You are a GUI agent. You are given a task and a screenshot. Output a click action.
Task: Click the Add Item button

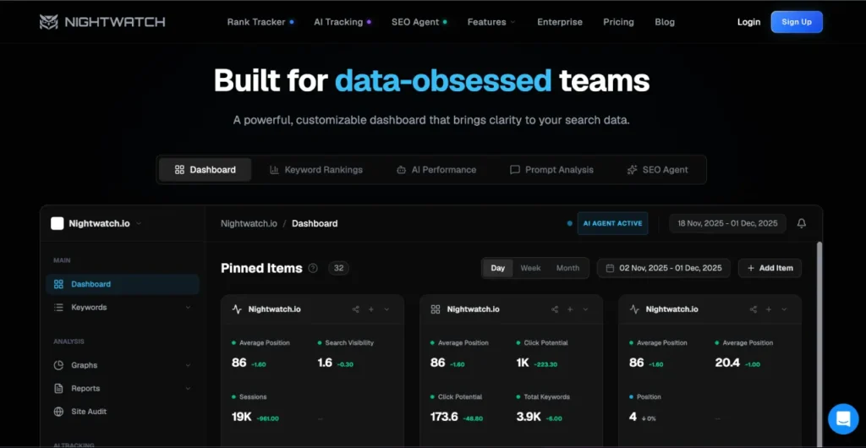[770, 268]
